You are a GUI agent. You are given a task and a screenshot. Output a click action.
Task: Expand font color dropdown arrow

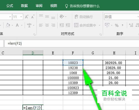pos(22,25)
